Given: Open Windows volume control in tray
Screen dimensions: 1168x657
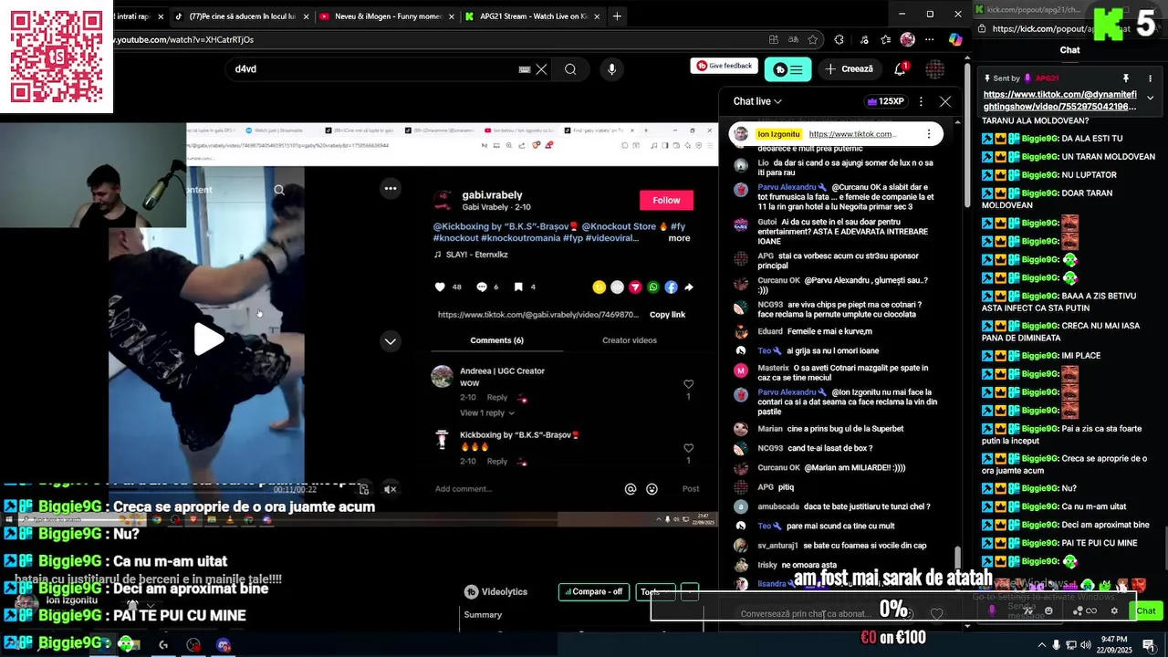Looking at the screenshot, I should 1088,645.
